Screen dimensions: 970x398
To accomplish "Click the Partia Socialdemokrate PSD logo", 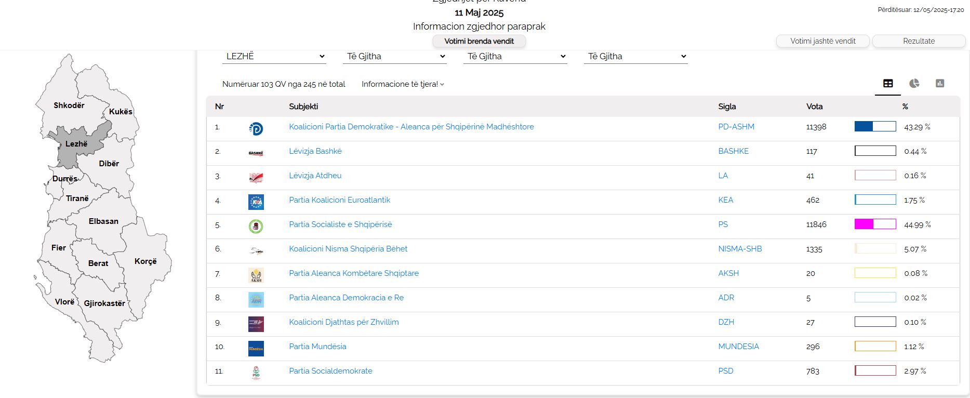I will point(256,373).
